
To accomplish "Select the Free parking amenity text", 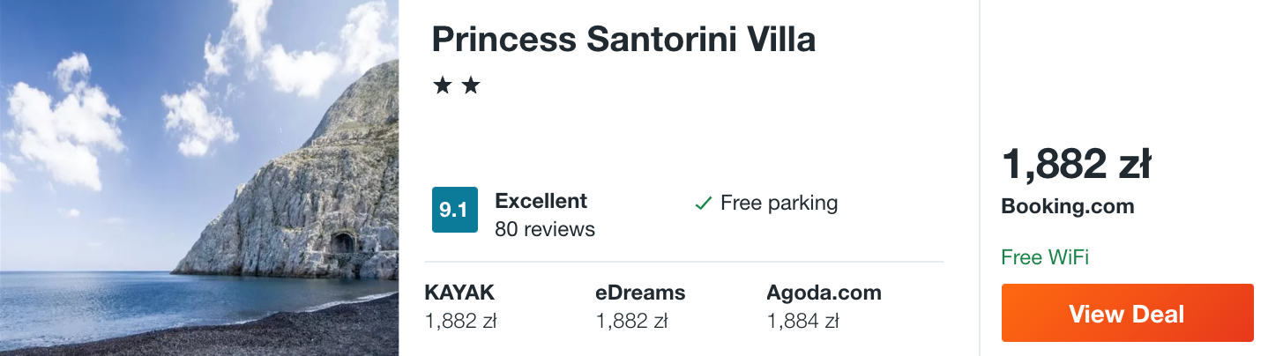I will pos(779,204).
